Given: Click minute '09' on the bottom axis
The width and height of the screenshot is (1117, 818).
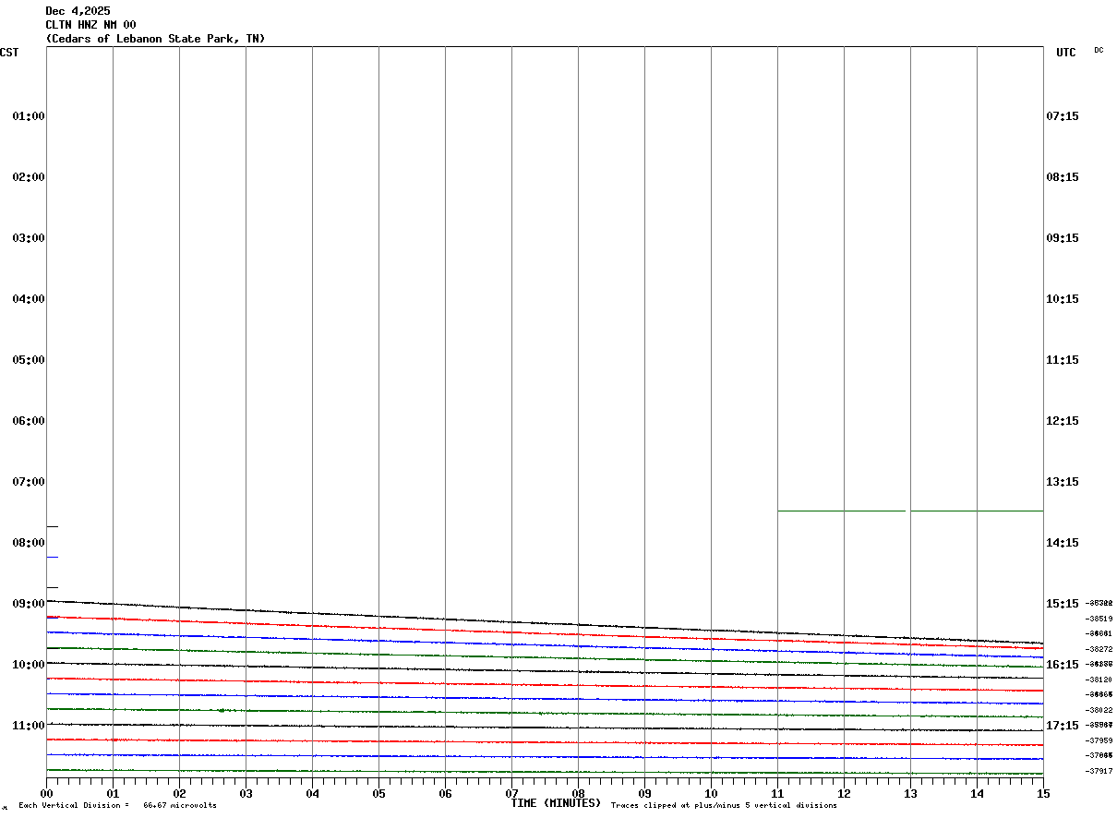Looking at the screenshot, I should pos(644,794).
